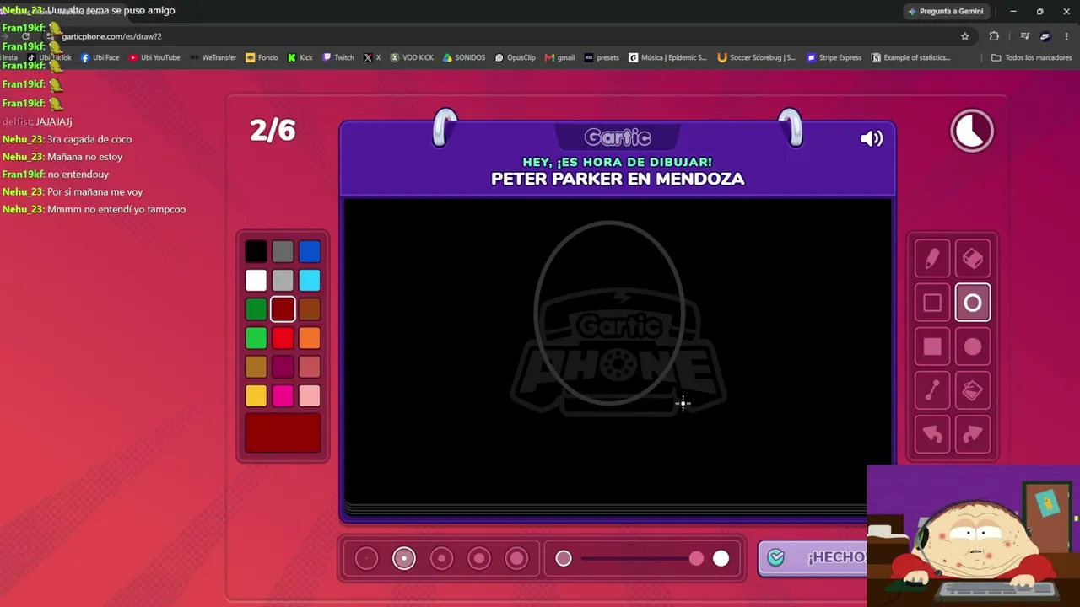1080x607 pixels.
Task: Select the smallest brush size
Action: coord(366,558)
